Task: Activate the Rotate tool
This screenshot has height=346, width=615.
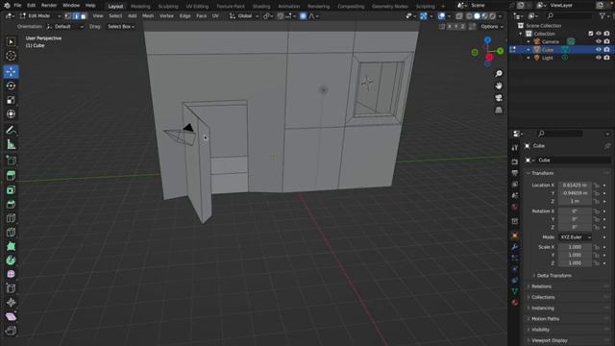Action: point(11,86)
